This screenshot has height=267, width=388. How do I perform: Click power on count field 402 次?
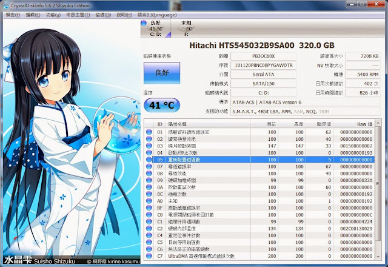coord(363,84)
